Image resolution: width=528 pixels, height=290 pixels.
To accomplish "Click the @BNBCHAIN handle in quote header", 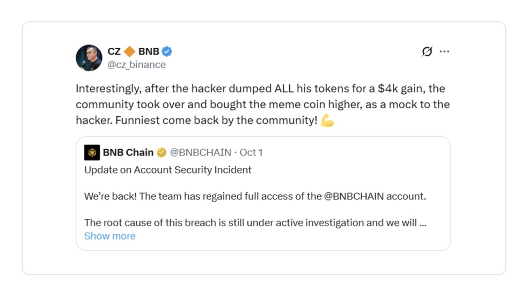I will (200, 153).
